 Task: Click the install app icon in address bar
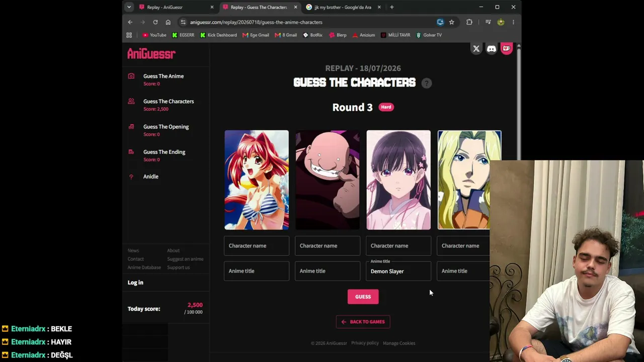[440, 22]
